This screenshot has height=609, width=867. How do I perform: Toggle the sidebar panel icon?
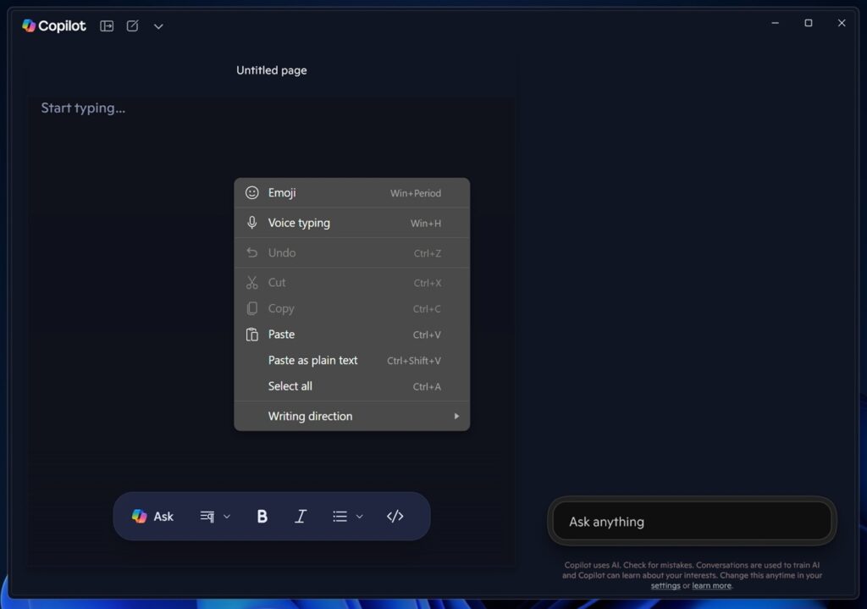tap(107, 26)
